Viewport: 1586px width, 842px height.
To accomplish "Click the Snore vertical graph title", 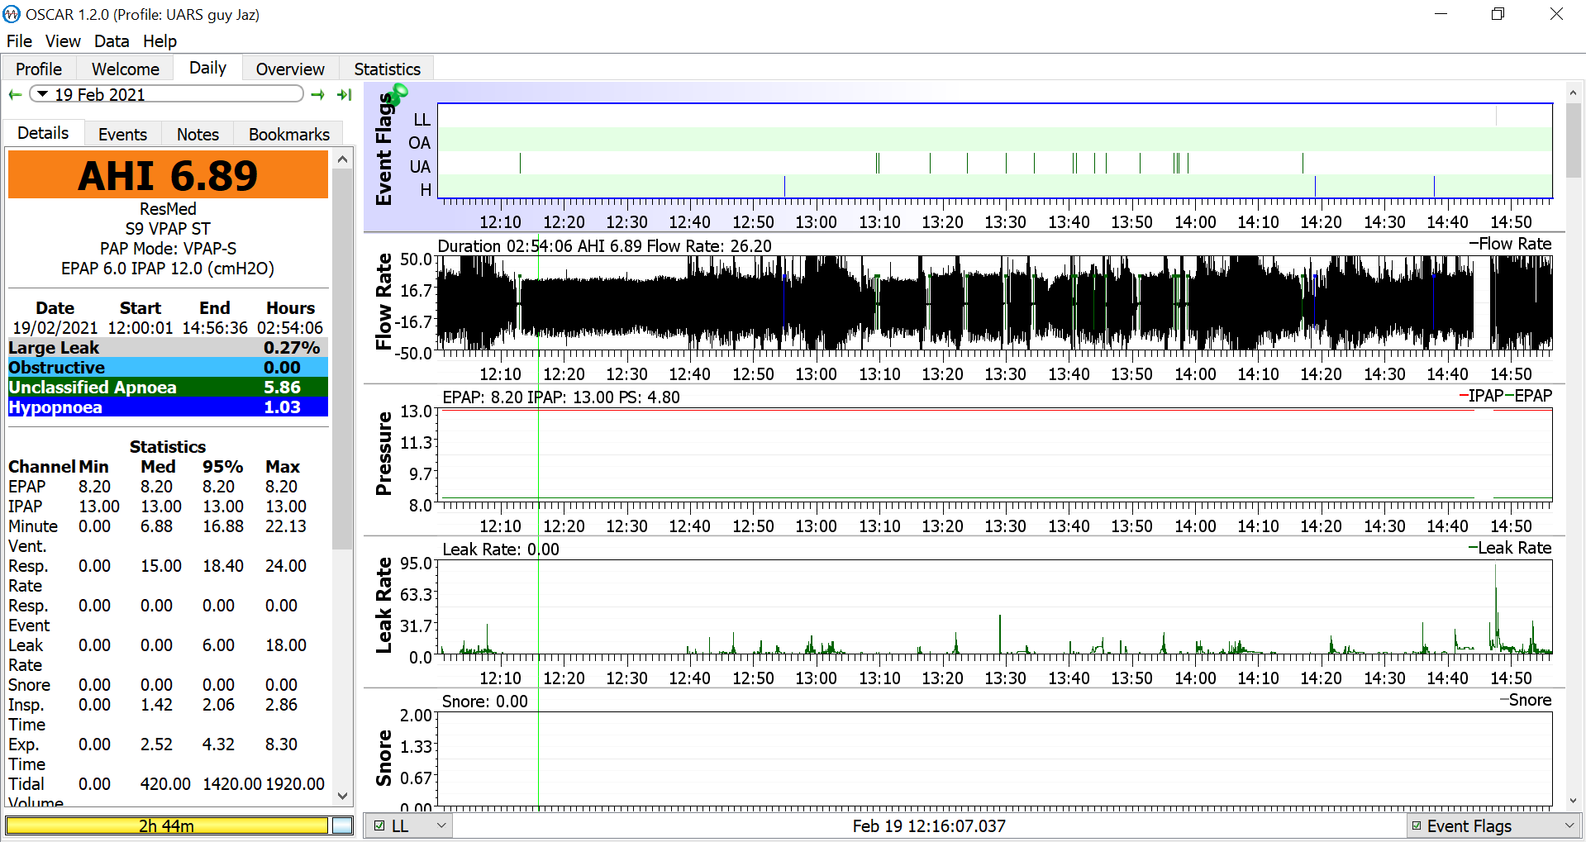I will [x=384, y=757].
